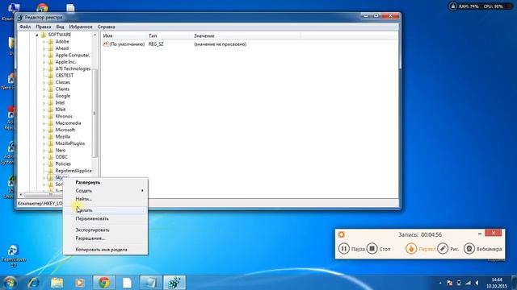Screen dimensions: 517x290
Task: Select the RegisteredApplications folder icon
Action: tap(50, 171)
